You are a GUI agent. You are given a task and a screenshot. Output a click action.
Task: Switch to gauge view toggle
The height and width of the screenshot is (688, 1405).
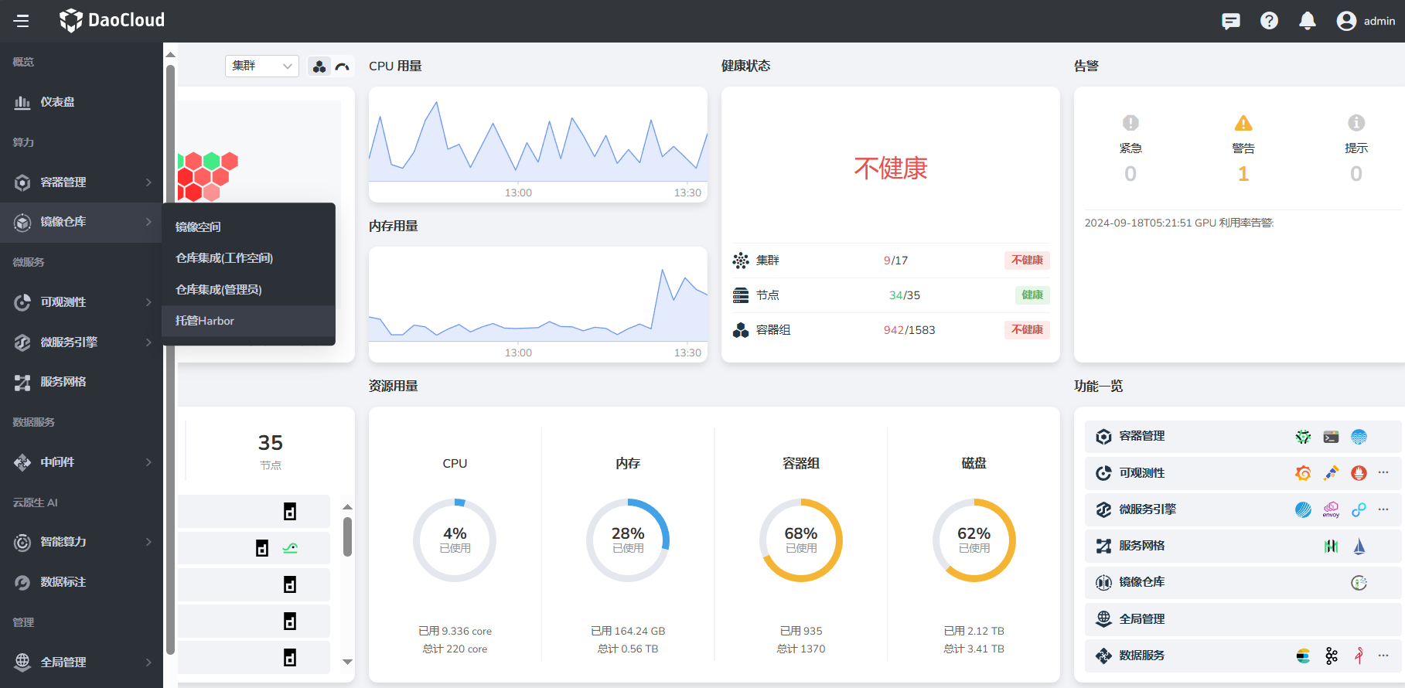(x=342, y=66)
